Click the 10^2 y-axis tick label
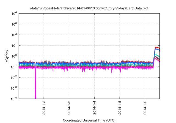Viewport: 176px width, 123px height. point(14,35)
